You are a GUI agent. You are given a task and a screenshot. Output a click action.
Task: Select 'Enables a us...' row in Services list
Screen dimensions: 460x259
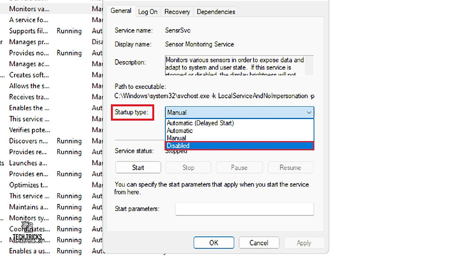pos(51,251)
